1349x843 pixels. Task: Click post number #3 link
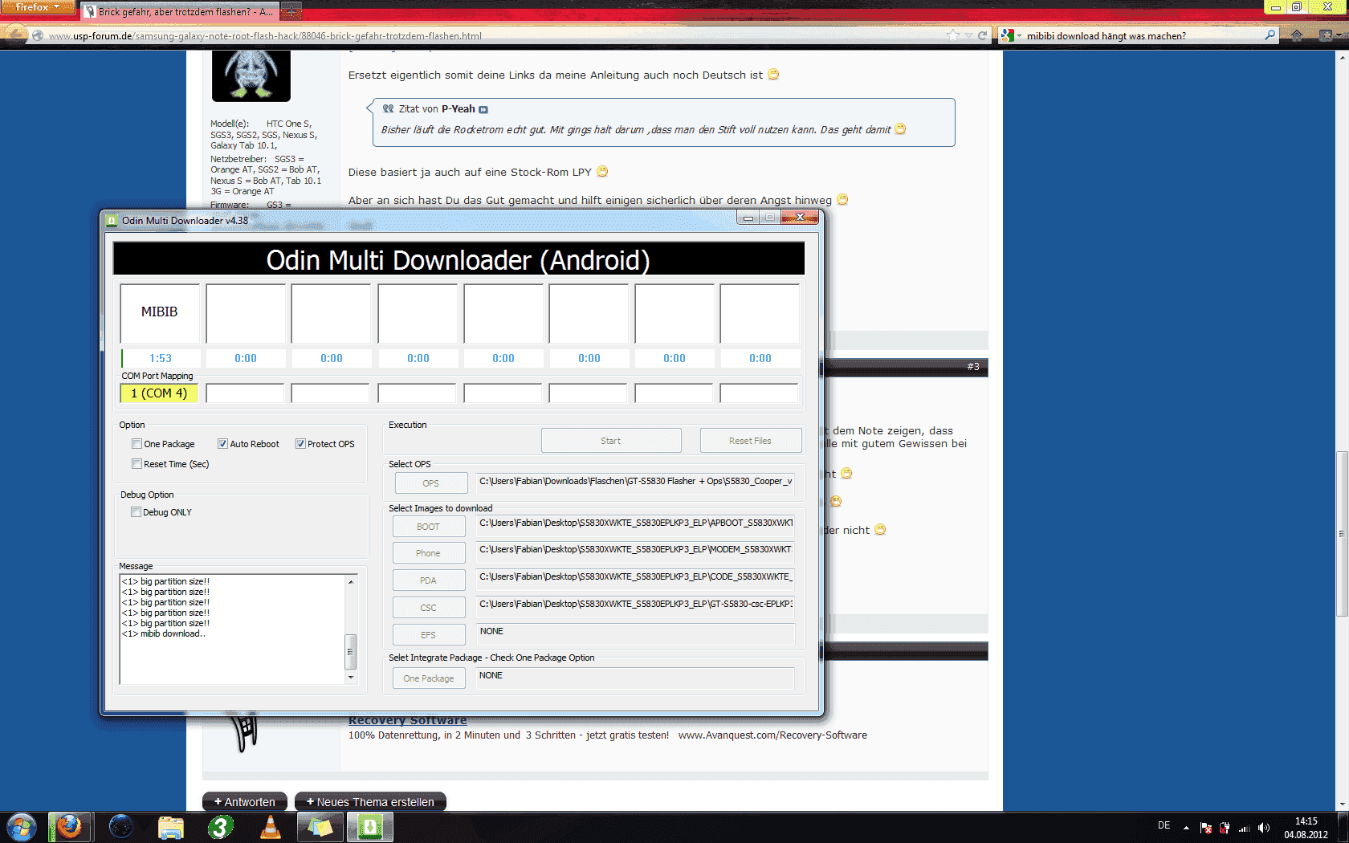[x=972, y=367]
